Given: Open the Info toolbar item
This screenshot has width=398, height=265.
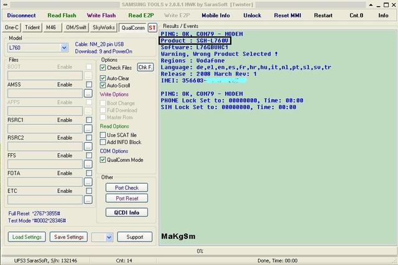Looking at the screenshot, I should point(383,16).
